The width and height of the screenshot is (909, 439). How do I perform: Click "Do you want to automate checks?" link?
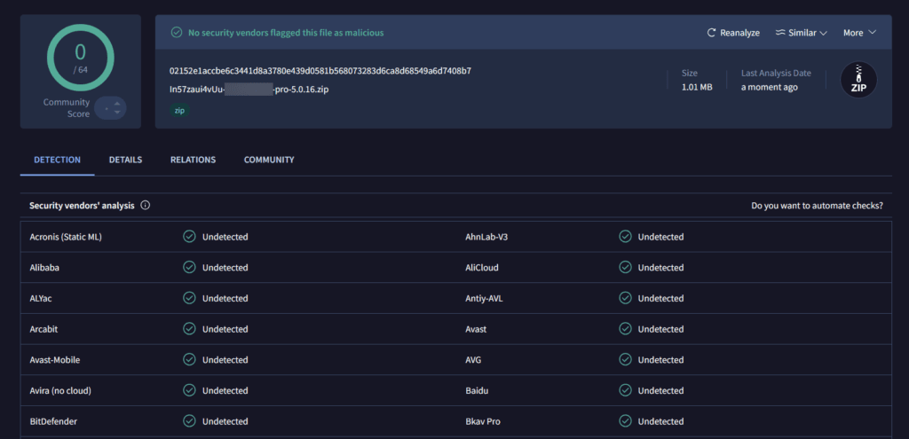click(817, 206)
